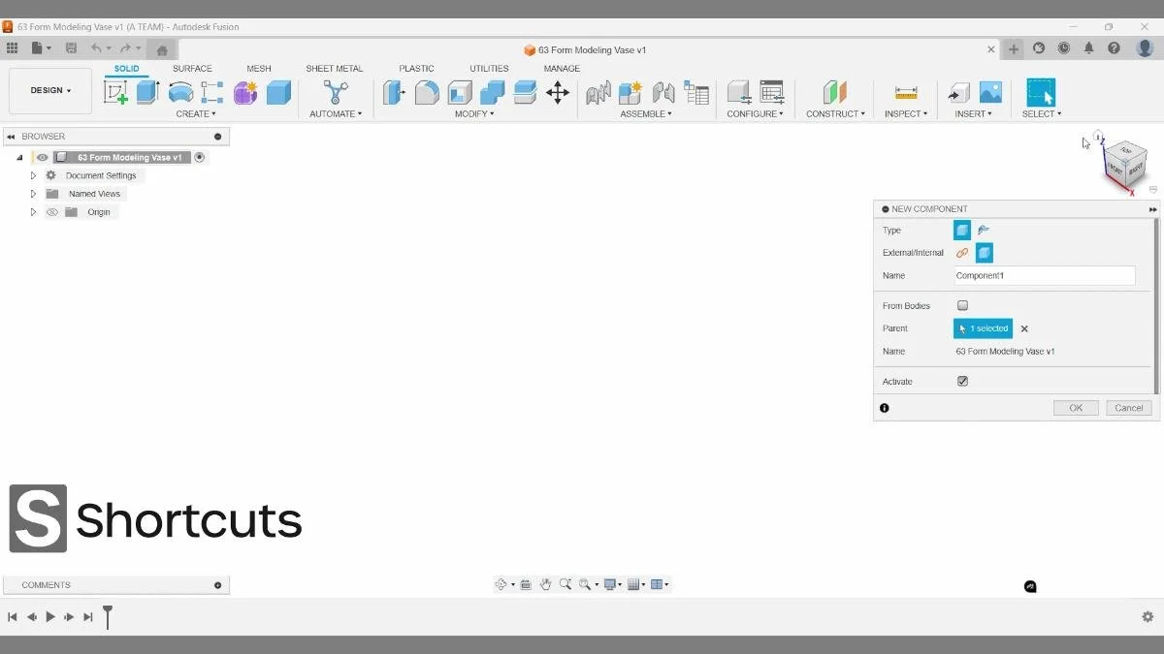Viewport: 1164px width, 654px height.
Task: Select the Create Sketch tool
Action: (x=116, y=92)
